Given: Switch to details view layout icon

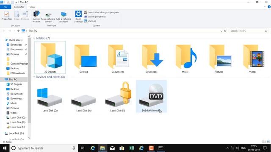Looking at the screenshot, I should click(x=264, y=142).
